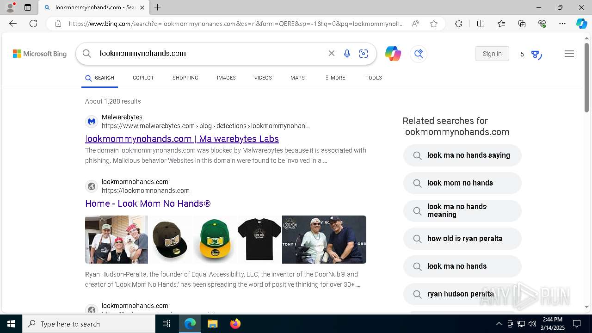592x333 pixels.
Task: Open Edge Settings and more menu
Action: pos(562,24)
